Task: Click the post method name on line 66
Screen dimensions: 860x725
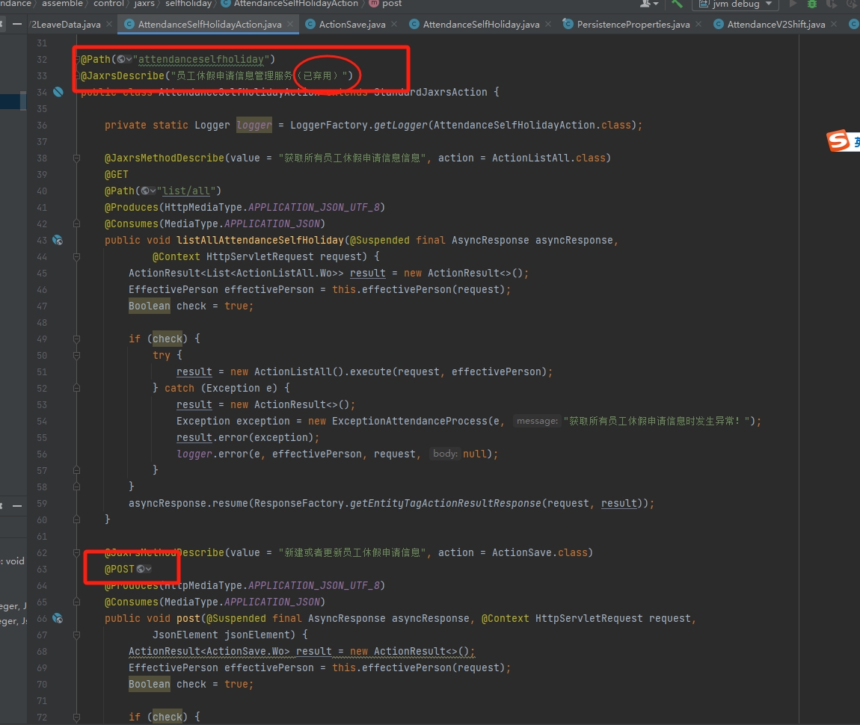Action: pos(188,618)
